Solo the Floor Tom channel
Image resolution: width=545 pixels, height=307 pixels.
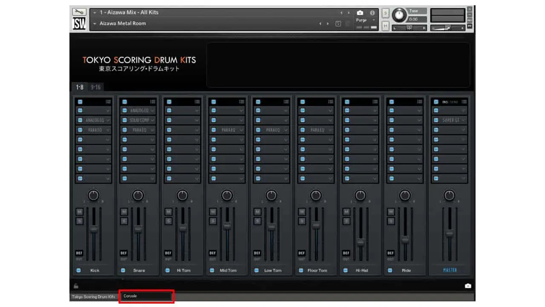pos(302,221)
